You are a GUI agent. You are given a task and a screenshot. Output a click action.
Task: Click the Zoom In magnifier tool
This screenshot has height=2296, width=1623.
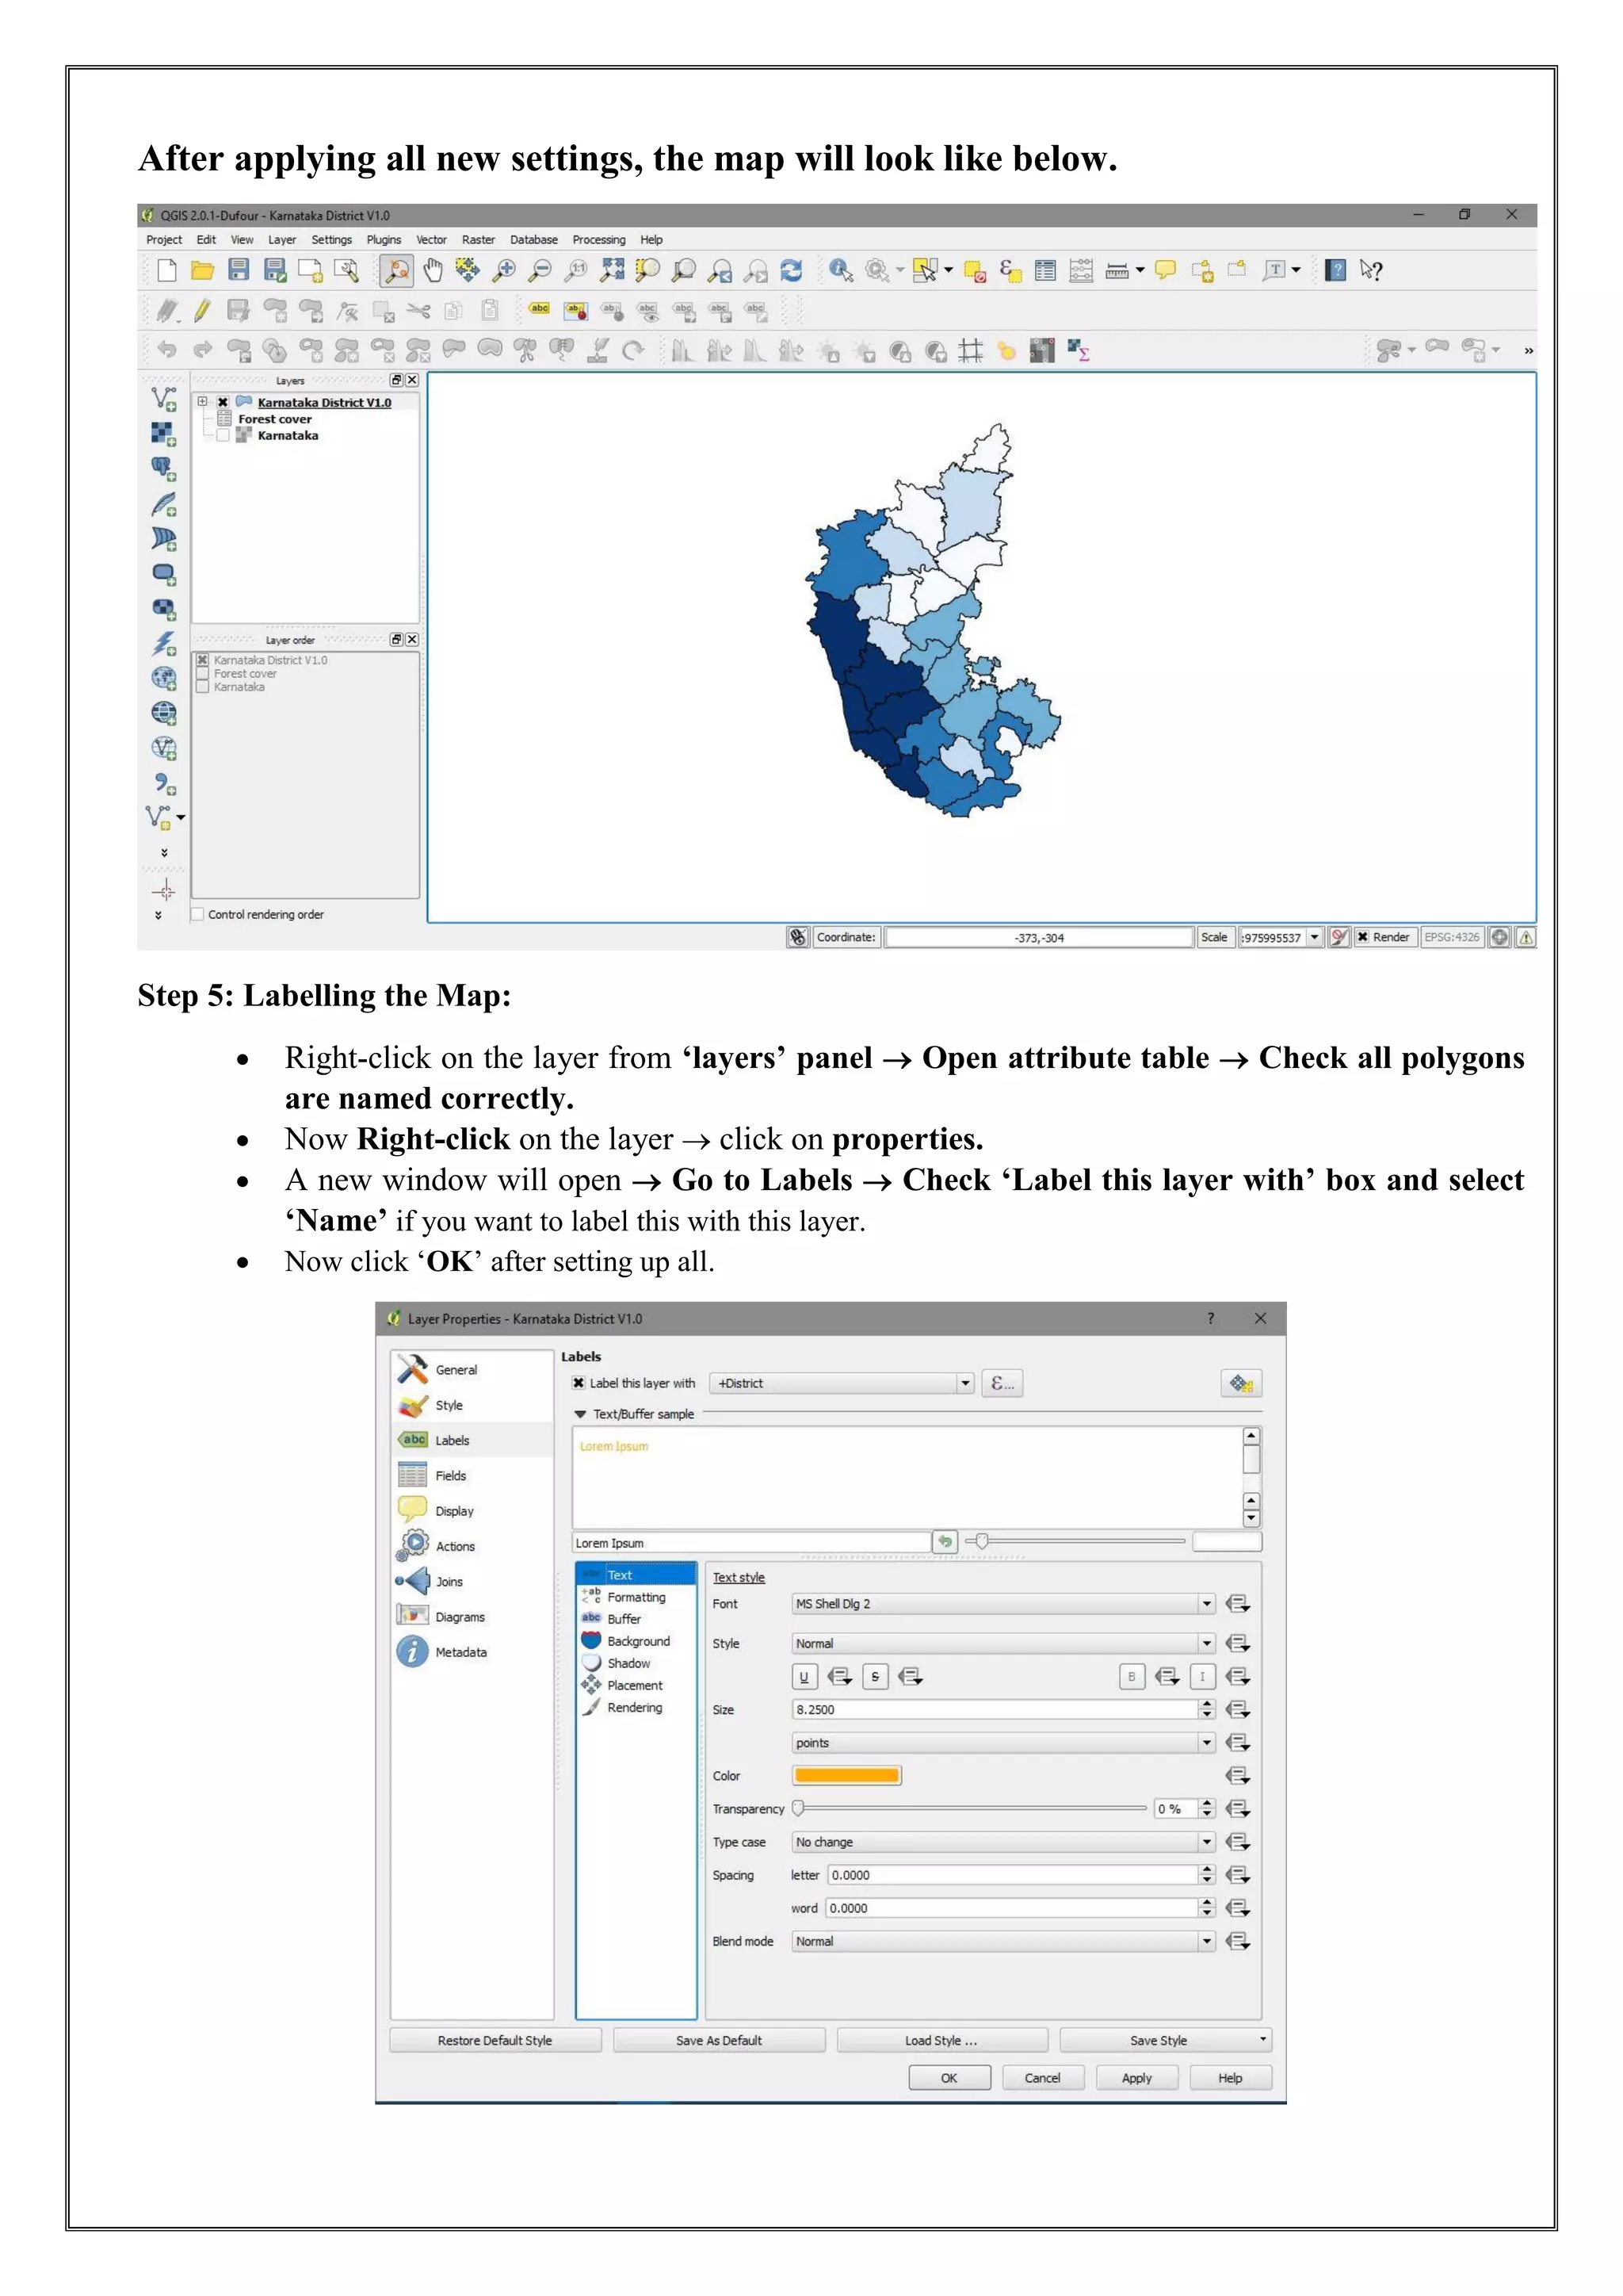505,270
